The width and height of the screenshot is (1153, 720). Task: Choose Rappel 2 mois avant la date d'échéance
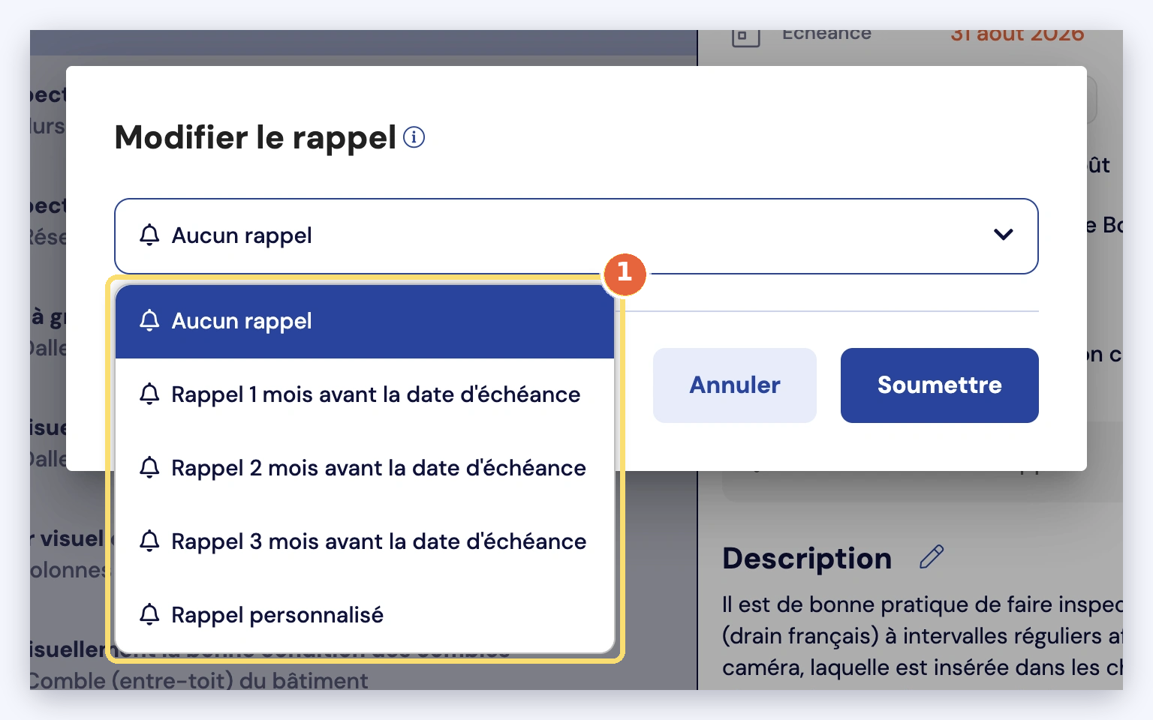coord(365,468)
